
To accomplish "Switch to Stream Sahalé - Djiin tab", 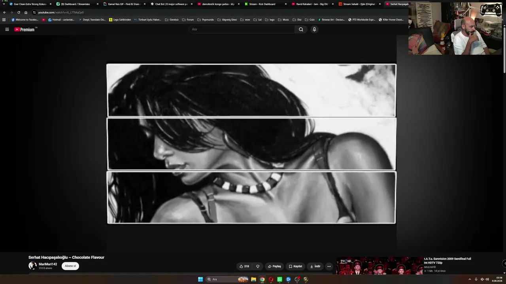I will (x=360, y=4).
